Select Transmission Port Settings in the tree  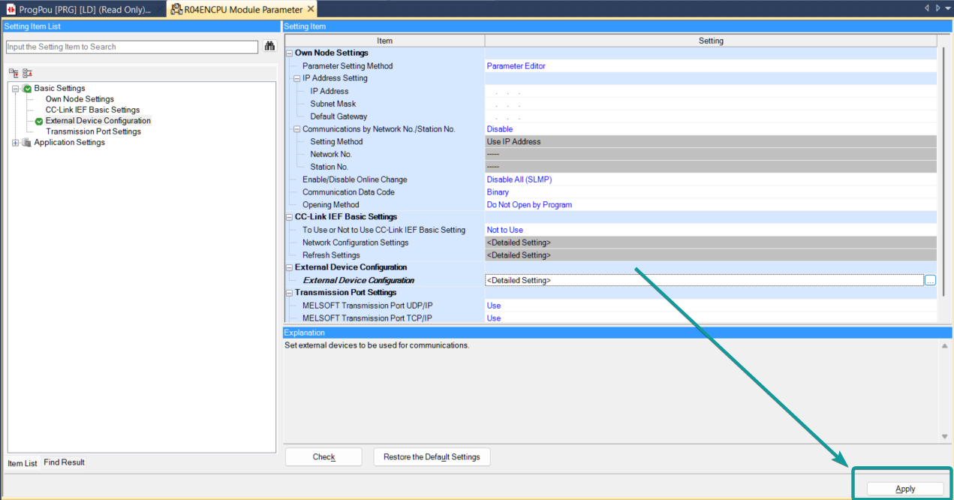click(93, 131)
